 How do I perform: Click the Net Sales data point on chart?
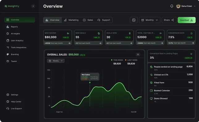click(x=90, y=83)
